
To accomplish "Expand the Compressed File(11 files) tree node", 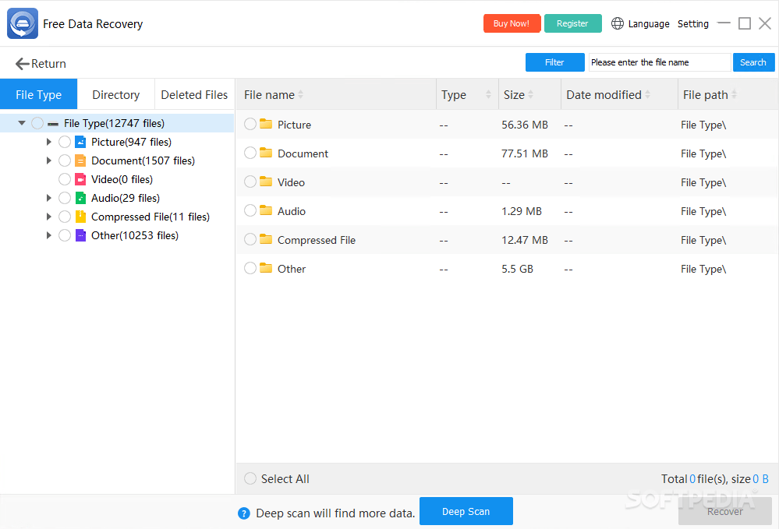I will (x=48, y=217).
